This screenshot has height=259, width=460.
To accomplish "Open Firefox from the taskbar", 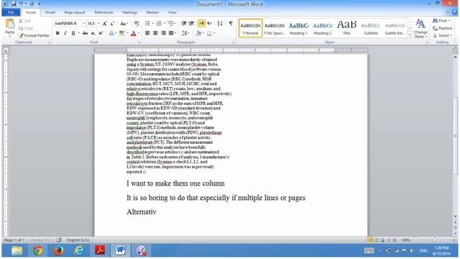I will tap(58, 250).
